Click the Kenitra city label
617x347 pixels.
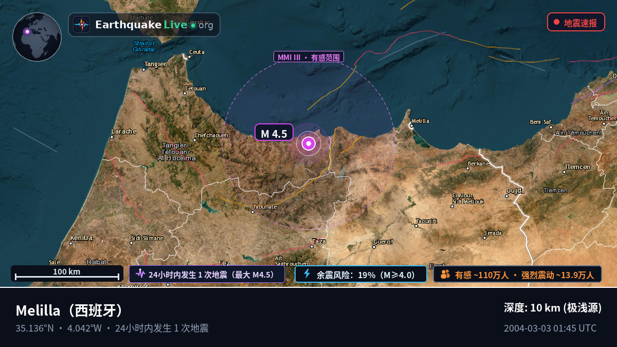point(81,238)
